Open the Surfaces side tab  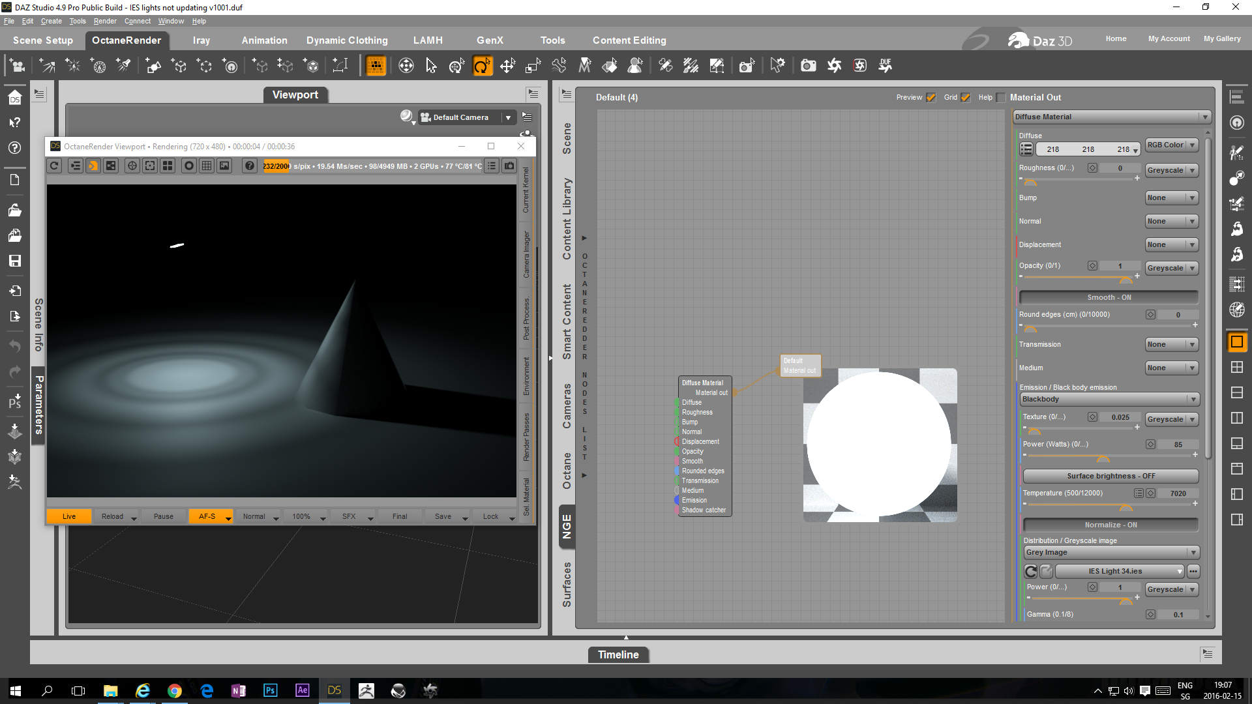567,585
